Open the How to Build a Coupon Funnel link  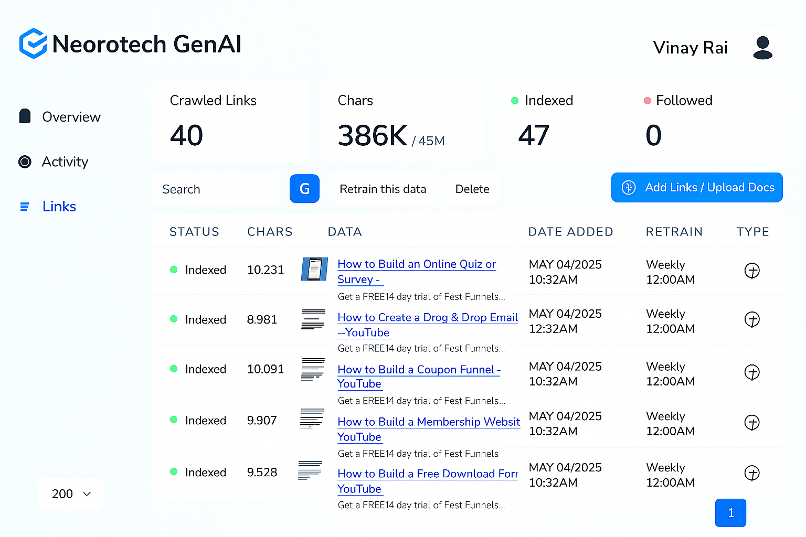pos(418,370)
